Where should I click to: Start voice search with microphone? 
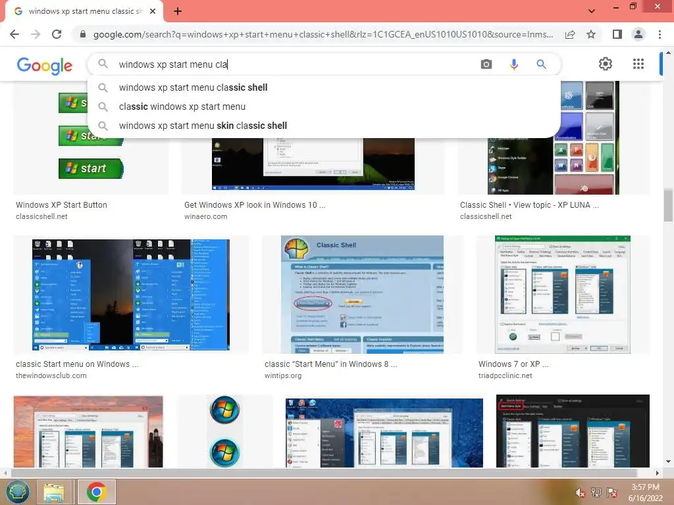click(513, 64)
